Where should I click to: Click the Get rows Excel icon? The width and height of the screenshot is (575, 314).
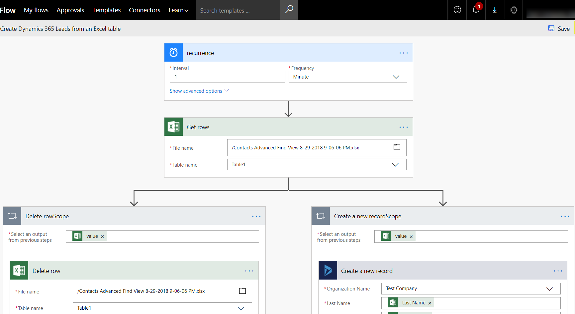pos(173,127)
